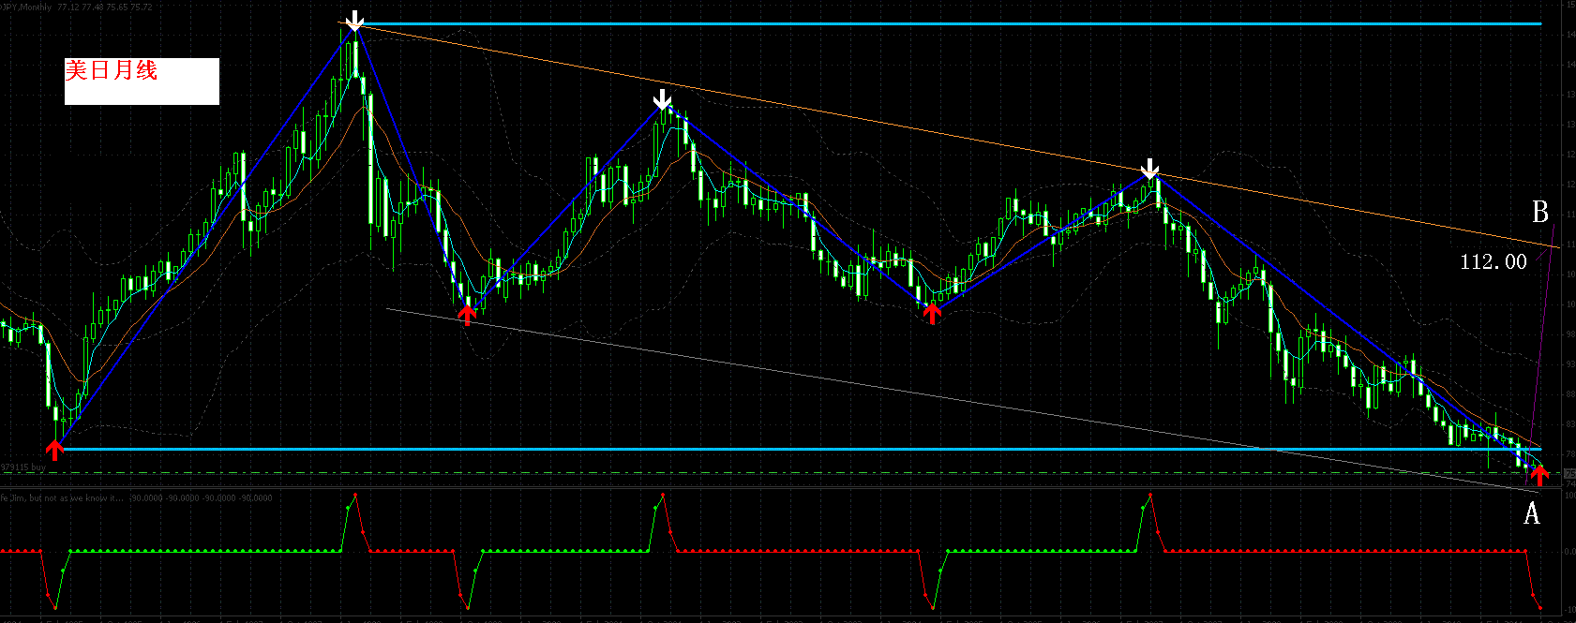1576x623 pixels.
Task: Select the '979115 buy' order label
Action: coord(23,467)
